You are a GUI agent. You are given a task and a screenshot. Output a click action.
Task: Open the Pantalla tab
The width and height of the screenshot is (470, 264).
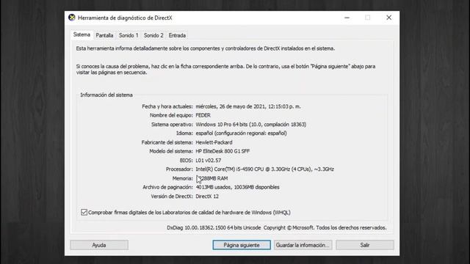click(104, 35)
